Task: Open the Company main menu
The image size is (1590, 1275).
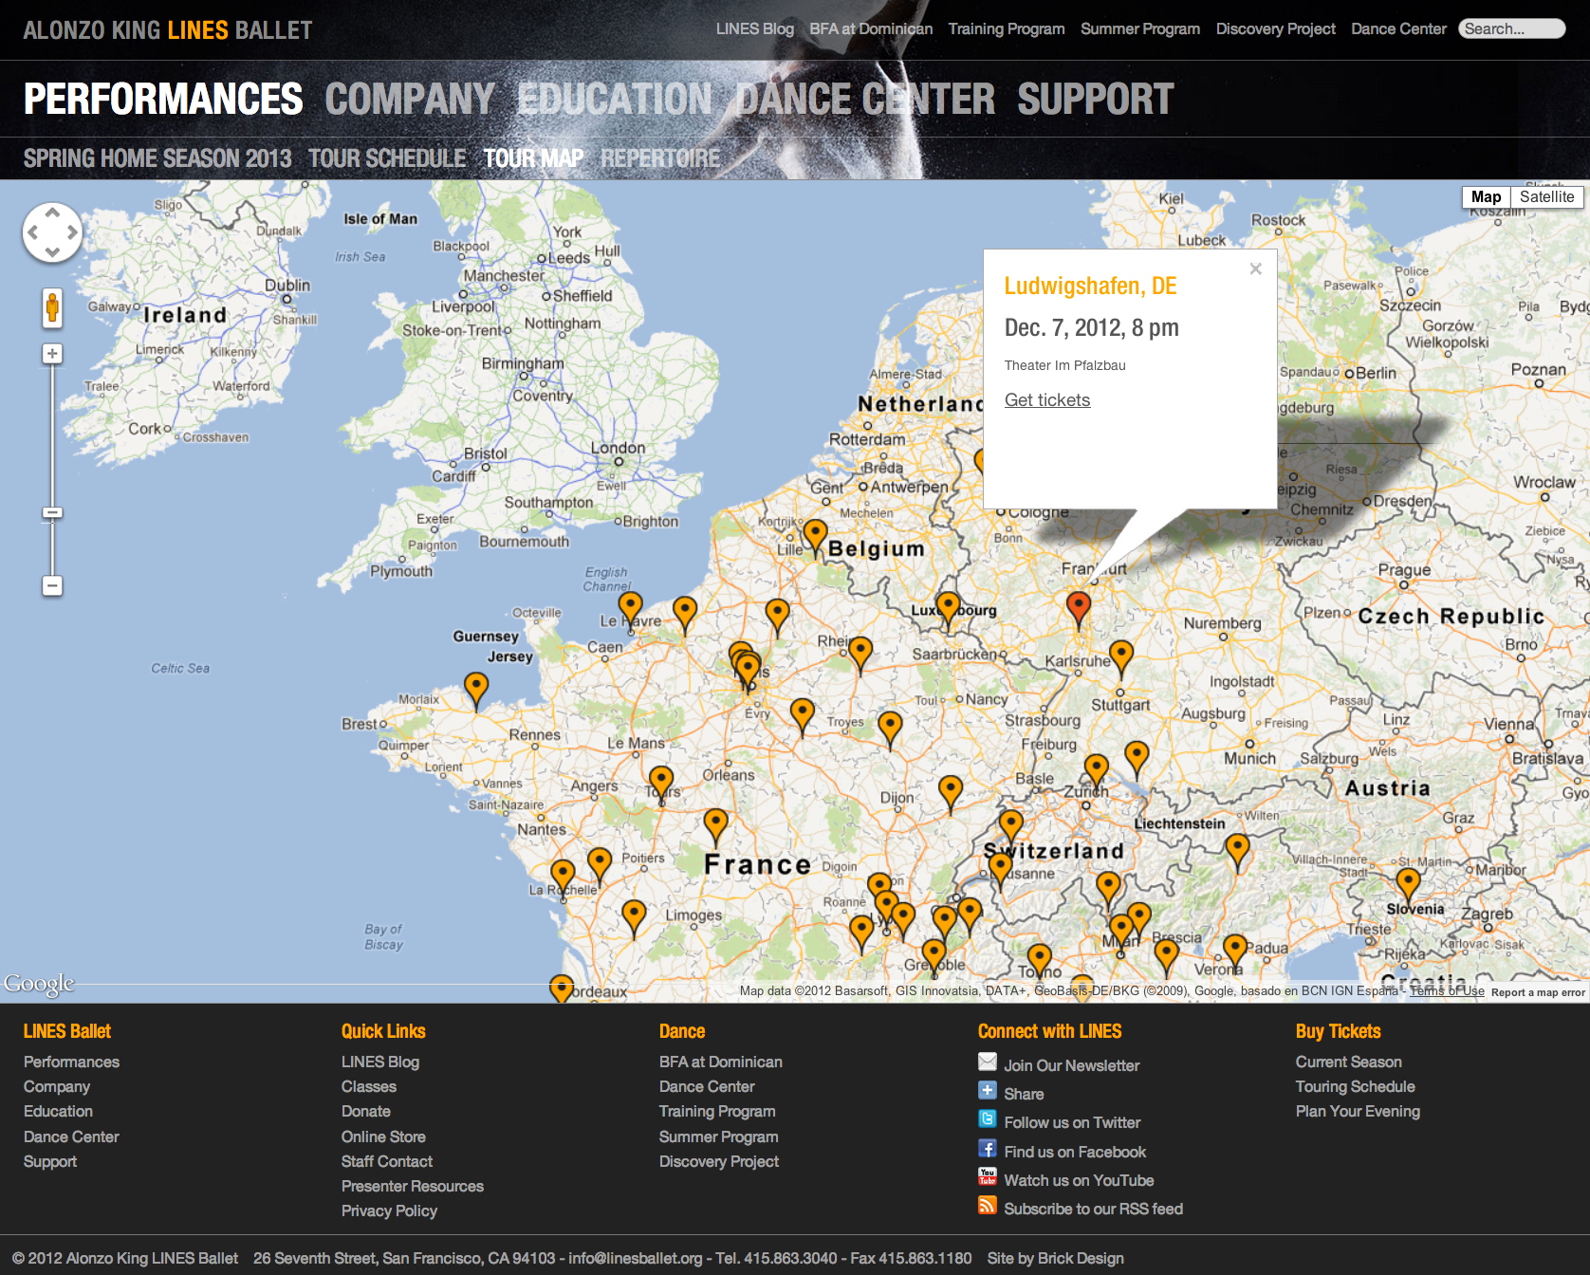Action: 410,99
